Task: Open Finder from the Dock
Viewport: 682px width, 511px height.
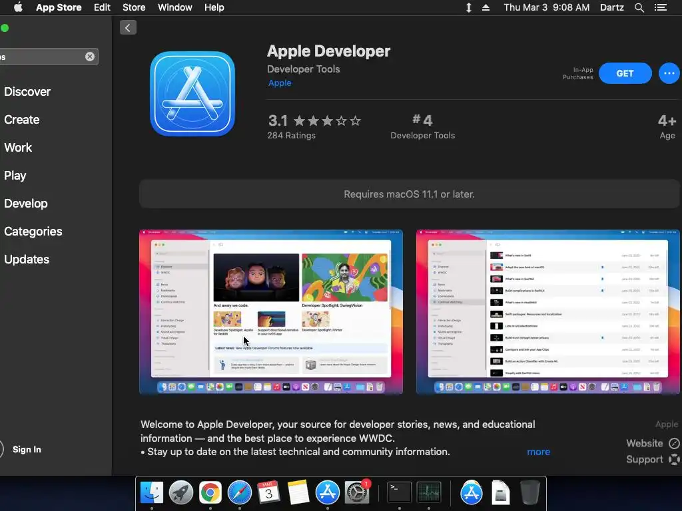Action: [152, 493]
